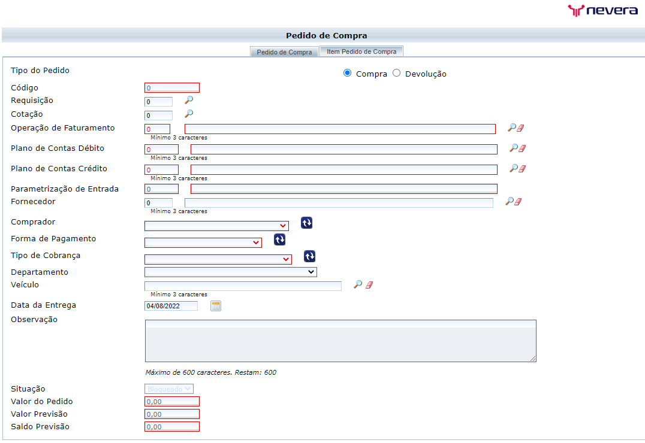Refresh the Tipo de Cobrança list

(x=309, y=256)
